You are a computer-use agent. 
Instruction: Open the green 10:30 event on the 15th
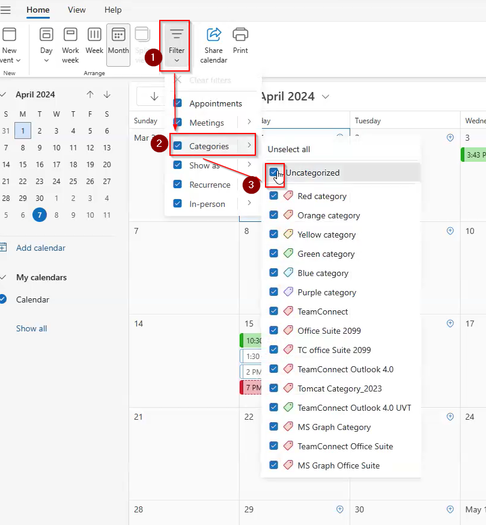[x=251, y=340]
